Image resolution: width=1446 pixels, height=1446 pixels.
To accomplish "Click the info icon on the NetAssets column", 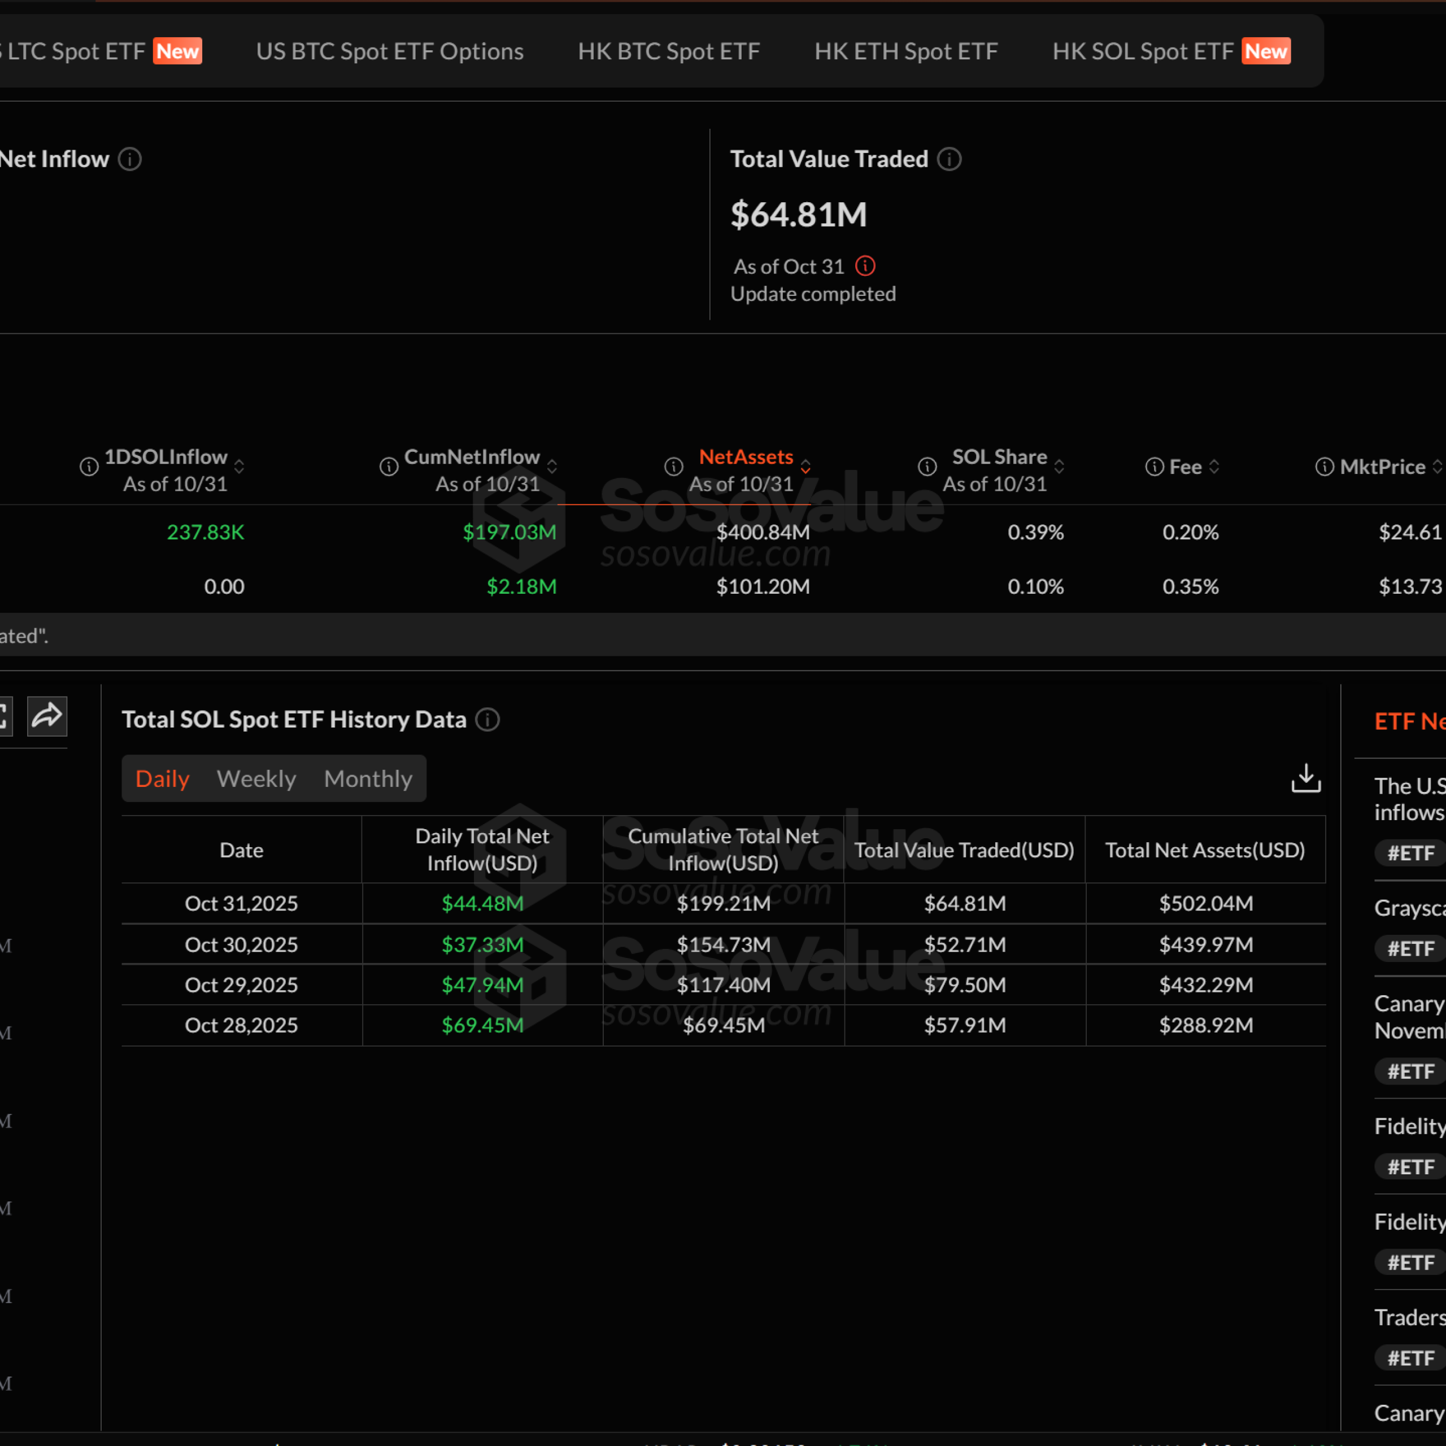I will (x=673, y=467).
